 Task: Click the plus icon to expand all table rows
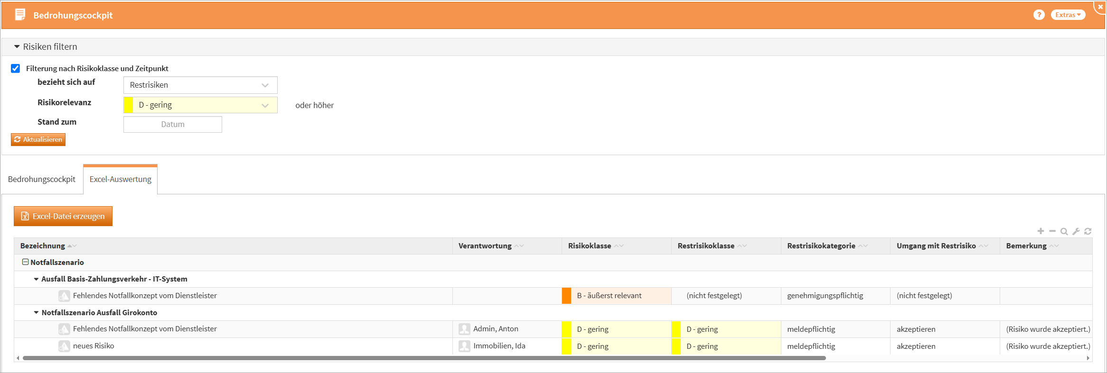point(1041,231)
